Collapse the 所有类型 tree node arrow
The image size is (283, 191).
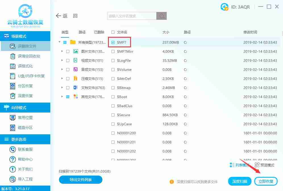(59, 42)
